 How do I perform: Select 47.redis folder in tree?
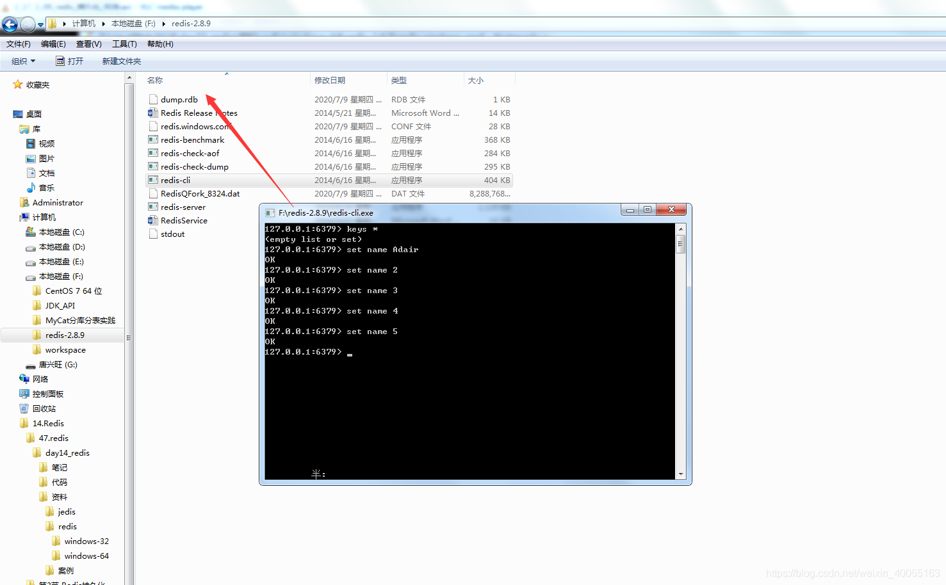53,438
